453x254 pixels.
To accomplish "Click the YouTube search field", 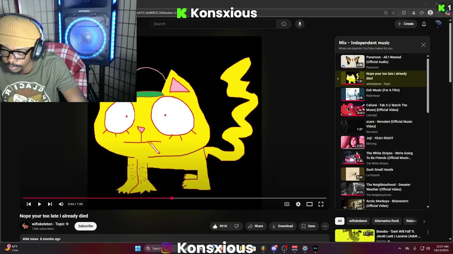I will point(213,24).
